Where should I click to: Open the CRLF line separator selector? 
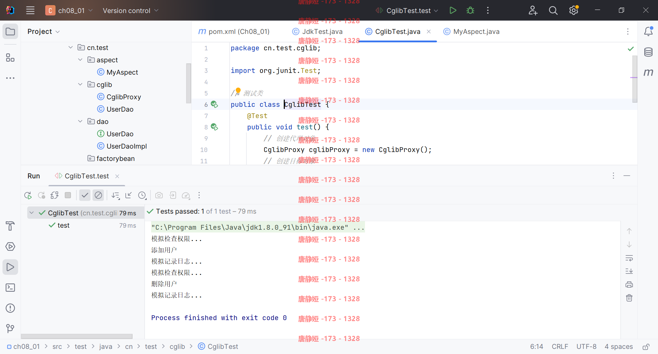(x=560, y=346)
